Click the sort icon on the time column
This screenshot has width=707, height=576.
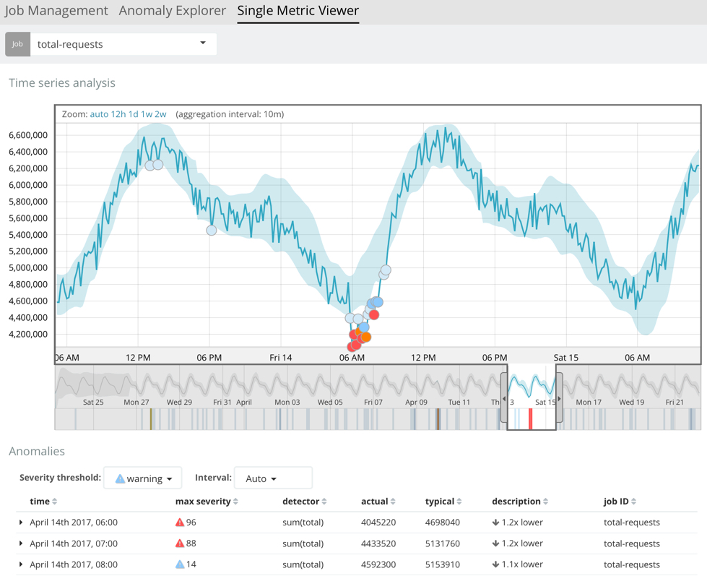click(x=55, y=501)
